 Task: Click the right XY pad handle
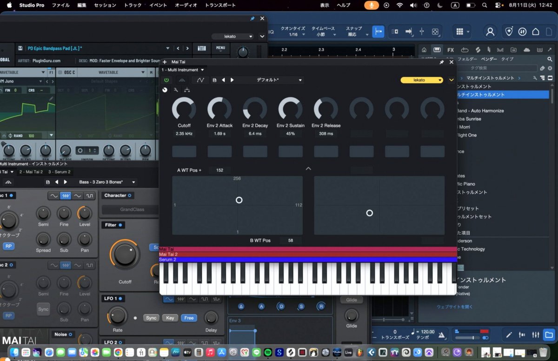pos(369,213)
